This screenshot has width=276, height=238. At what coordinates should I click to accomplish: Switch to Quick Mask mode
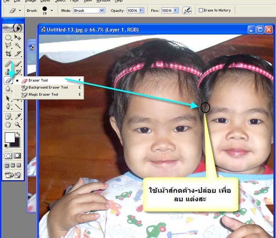pyautogui.click(x=17, y=156)
